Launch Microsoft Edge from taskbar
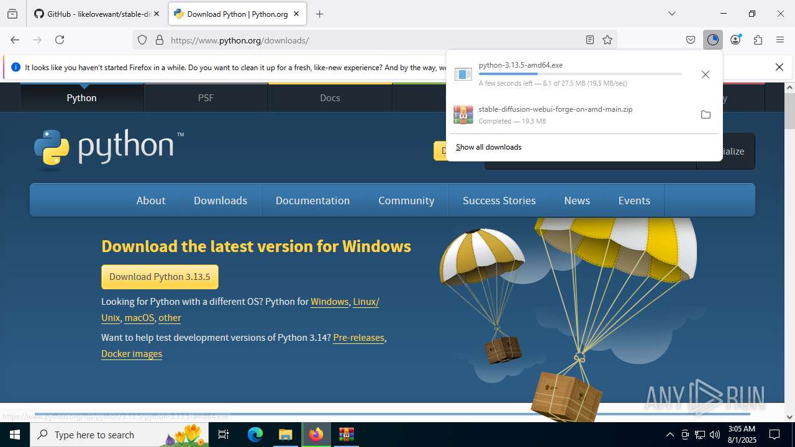 255,435
